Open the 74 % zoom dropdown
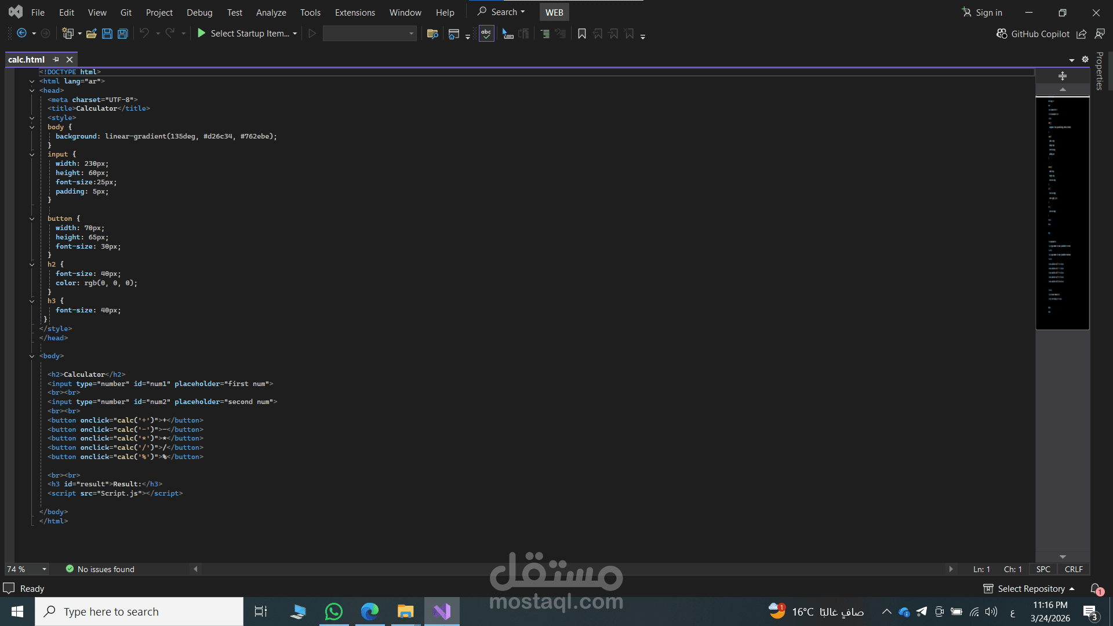 44,569
